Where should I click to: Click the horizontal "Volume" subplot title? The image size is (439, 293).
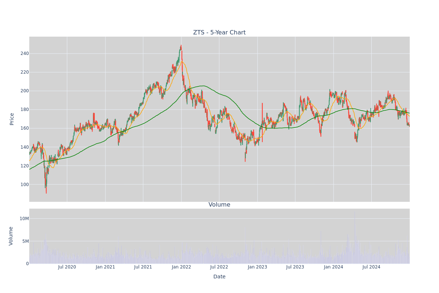(219, 205)
